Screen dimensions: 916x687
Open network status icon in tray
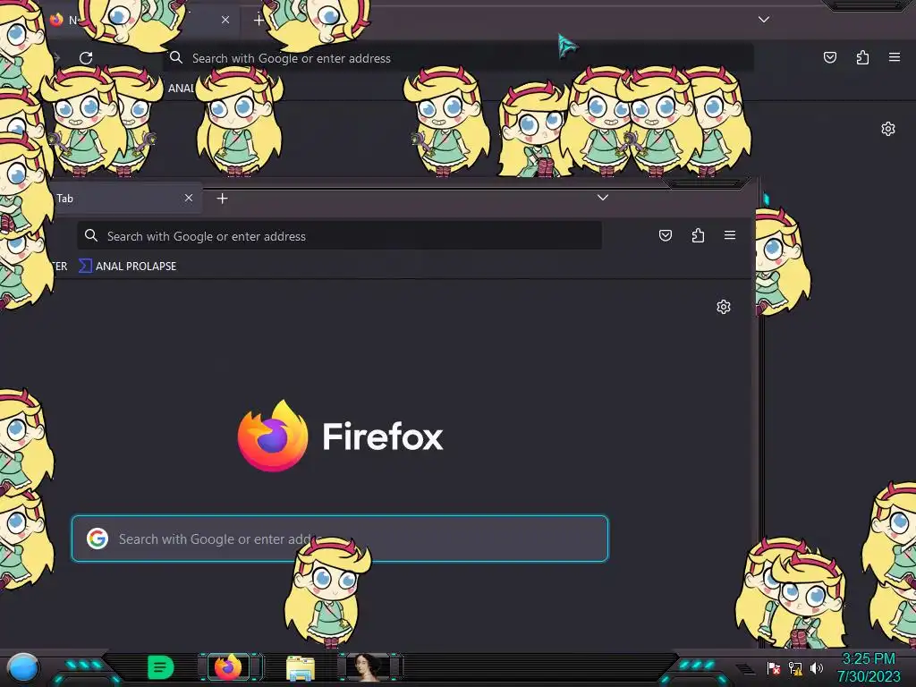[x=795, y=668]
